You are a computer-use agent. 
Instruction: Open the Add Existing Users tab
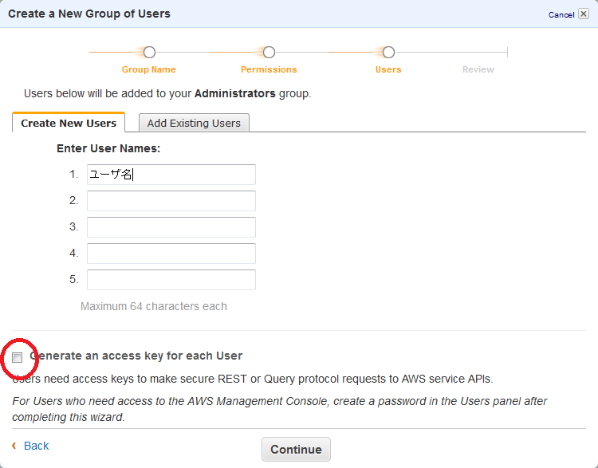[194, 123]
